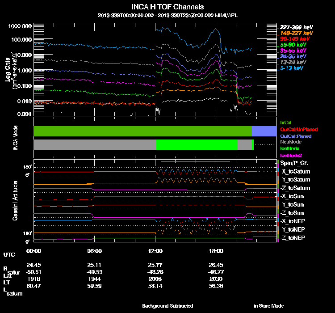Click the 18:00 UTC time tick label

[x=216, y=251]
